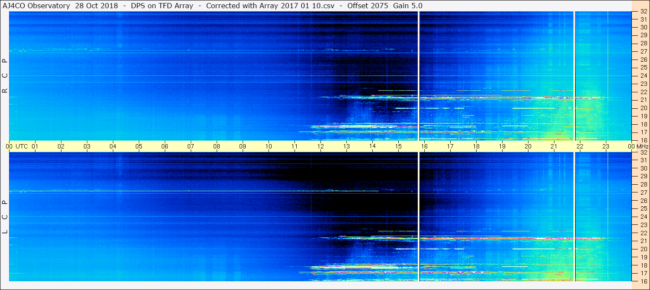Select hour mark 12 on time axis
650x290 pixels.
(320, 146)
